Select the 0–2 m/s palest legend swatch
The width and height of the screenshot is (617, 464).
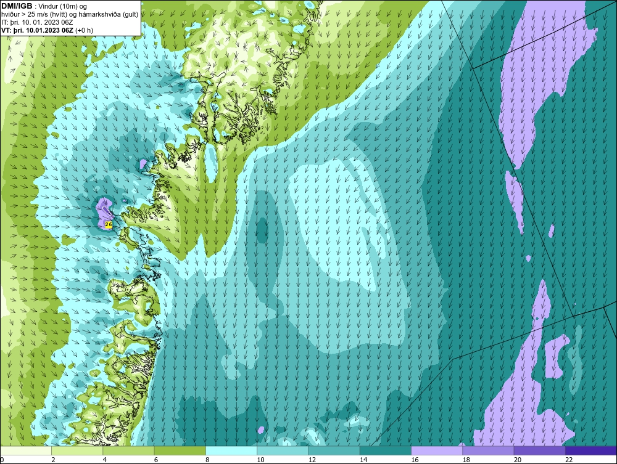(25, 450)
